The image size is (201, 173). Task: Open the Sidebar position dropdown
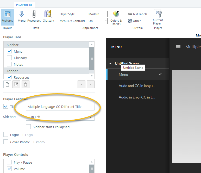[x=60, y=117]
